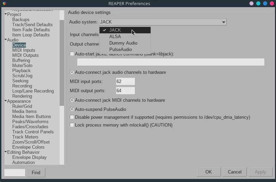Collapse the Editing Behavior tree section
Screen dimensions: 276x182
(x=6, y=152)
